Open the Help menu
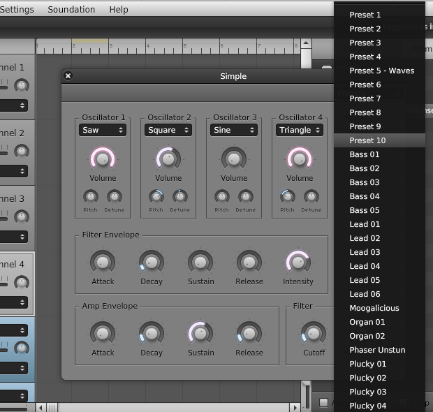This screenshot has width=433, height=412. coord(119,9)
